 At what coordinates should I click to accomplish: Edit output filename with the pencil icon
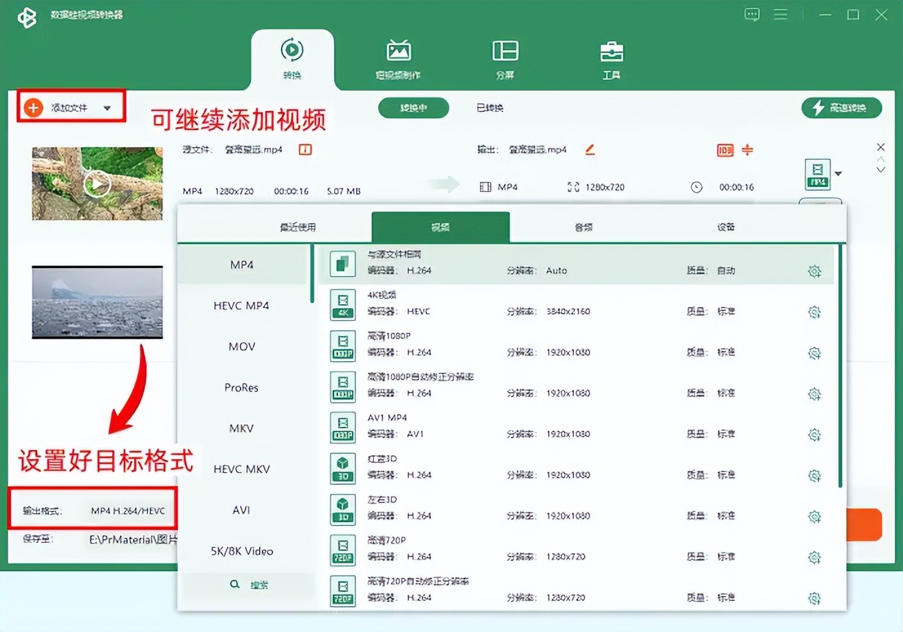click(x=590, y=150)
